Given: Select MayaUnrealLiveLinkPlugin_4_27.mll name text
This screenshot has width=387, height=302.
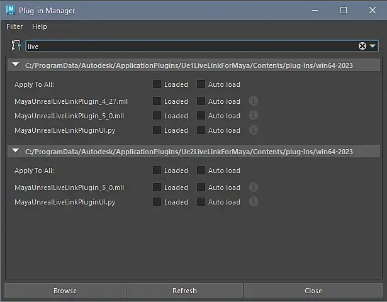Looking at the screenshot, I should [71, 101].
